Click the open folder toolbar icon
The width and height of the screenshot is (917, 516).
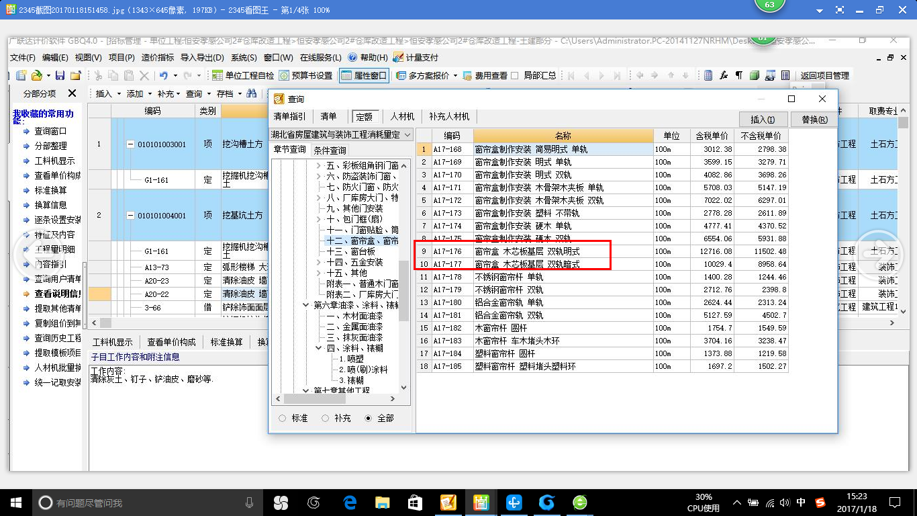[37, 75]
